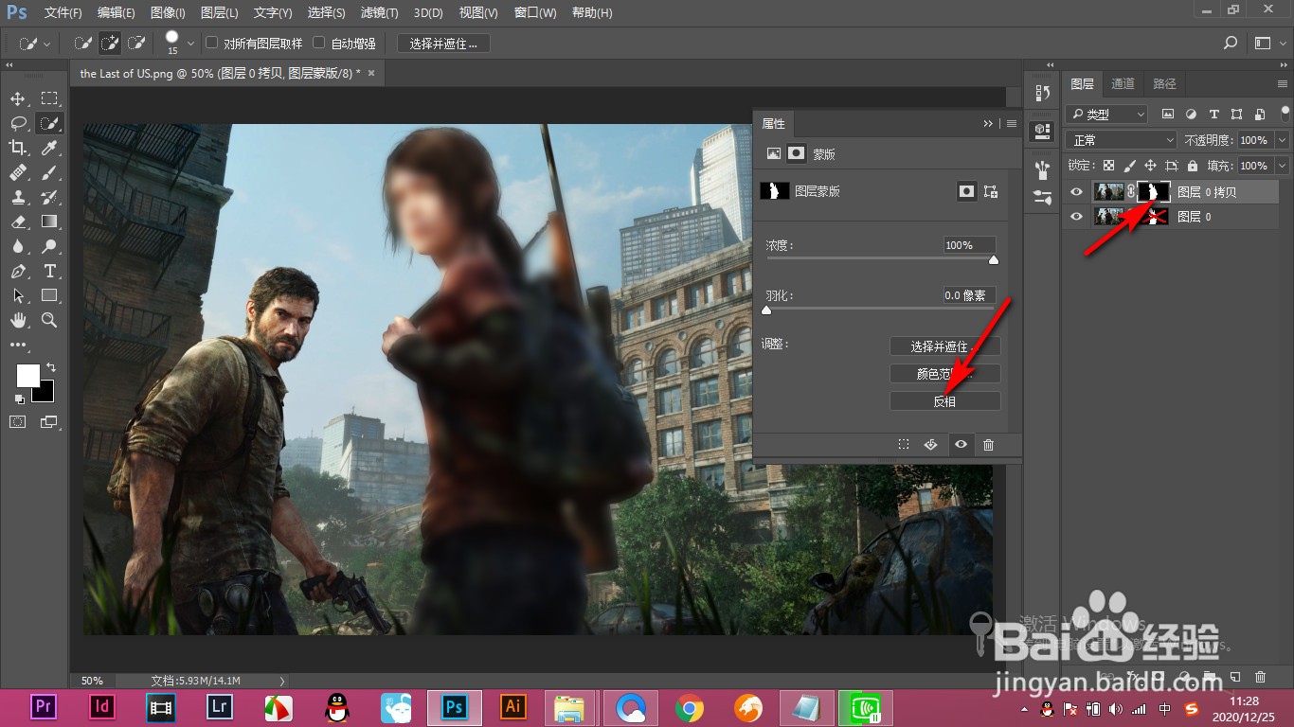Image resolution: width=1294 pixels, height=727 pixels.
Task: Hide the 图层 0 拷贝 layer
Action: click(x=1075, y=191)
